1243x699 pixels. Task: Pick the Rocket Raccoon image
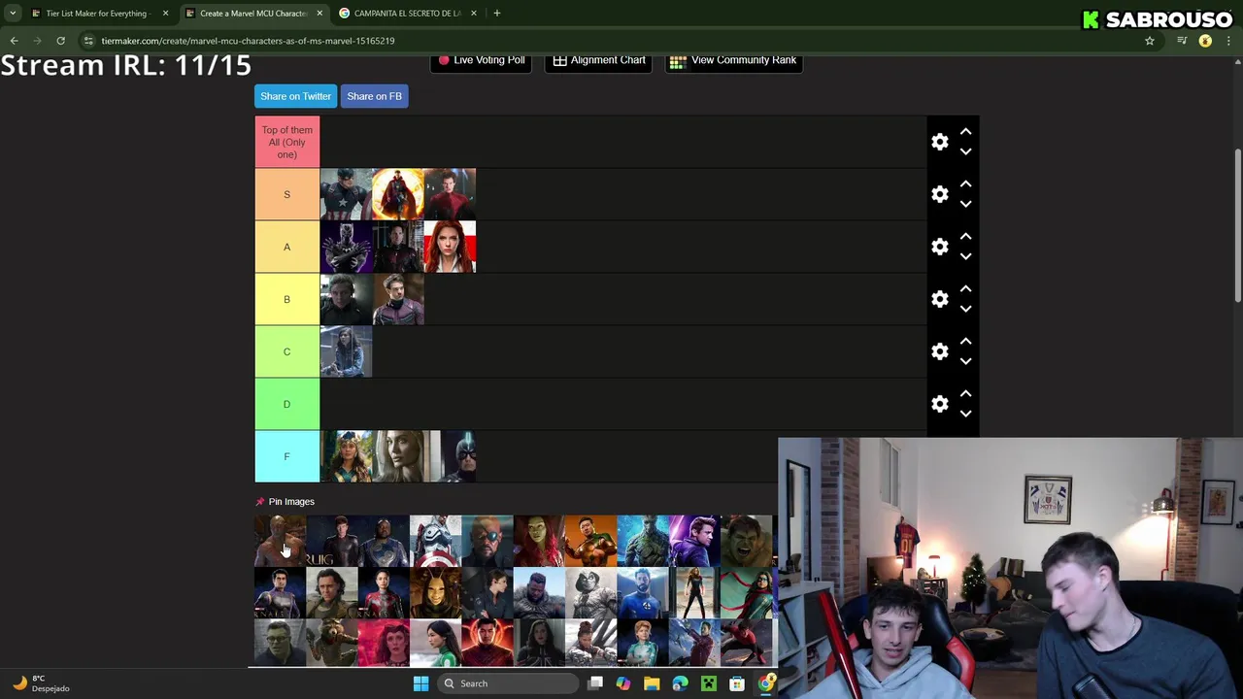(331, 643)
